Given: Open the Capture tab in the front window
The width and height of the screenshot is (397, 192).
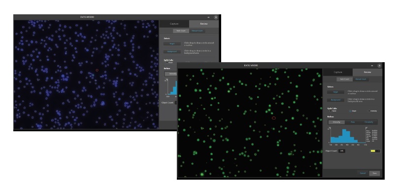Looking at the screenshot, I should click(338, 72).
